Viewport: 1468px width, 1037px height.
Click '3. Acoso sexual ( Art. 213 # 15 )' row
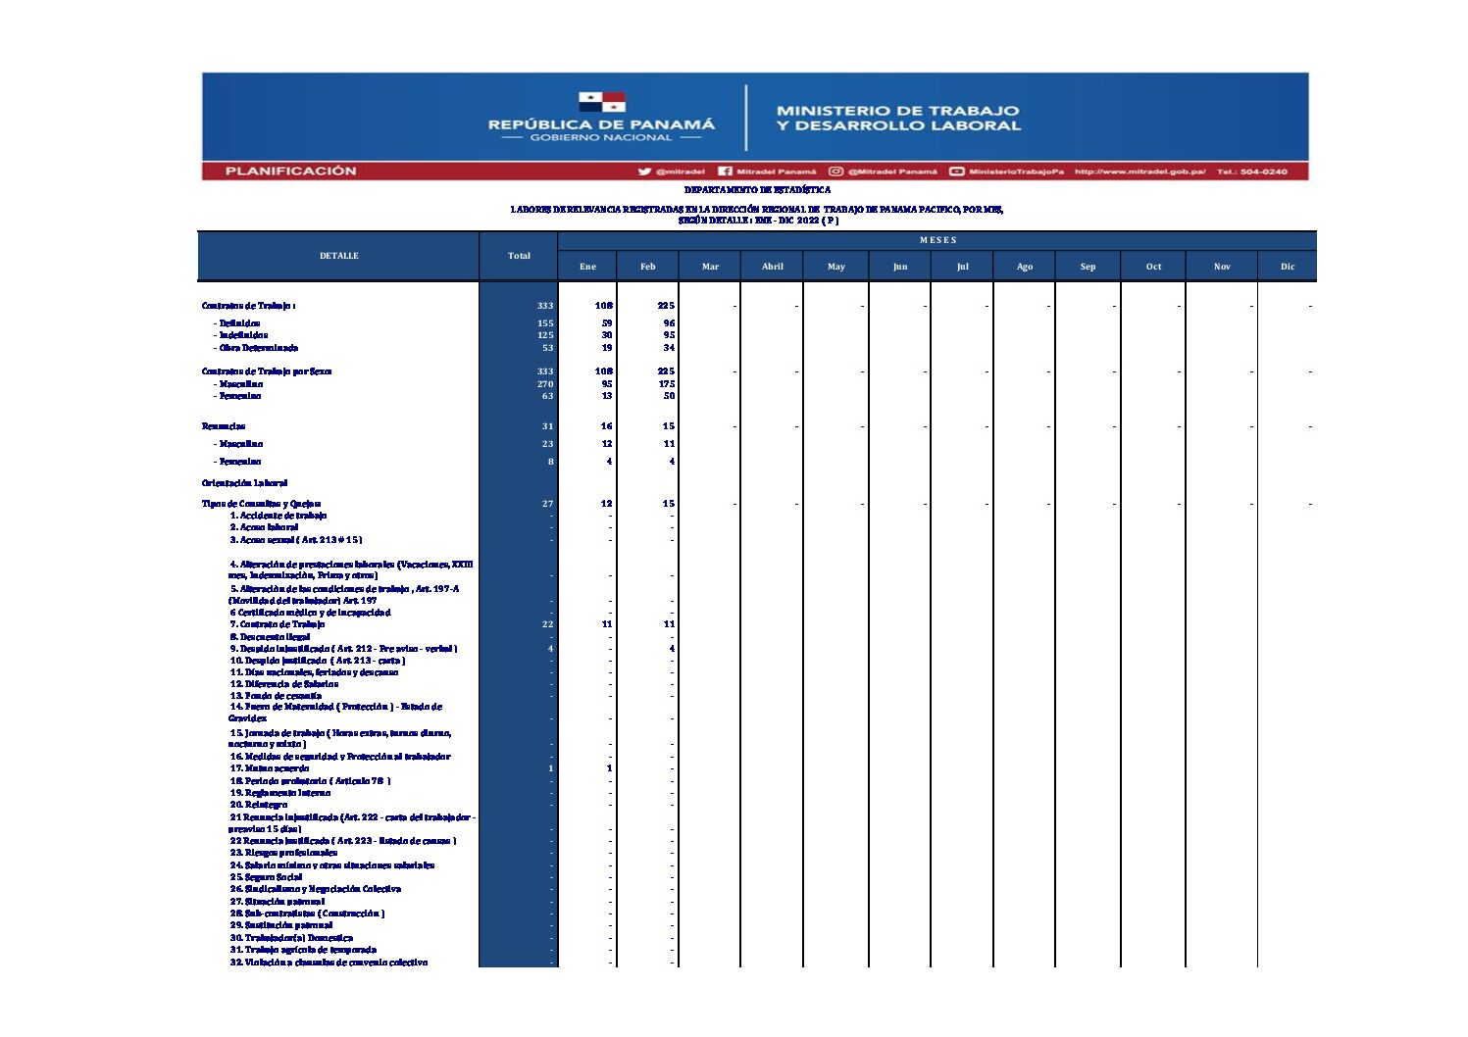296,540
